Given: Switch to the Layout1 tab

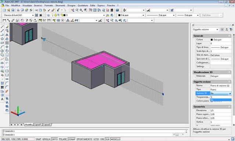Looking at the screenshot, I should point(37,125).
